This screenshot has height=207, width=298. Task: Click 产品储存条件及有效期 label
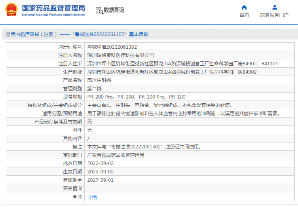(x=58, y=122)
